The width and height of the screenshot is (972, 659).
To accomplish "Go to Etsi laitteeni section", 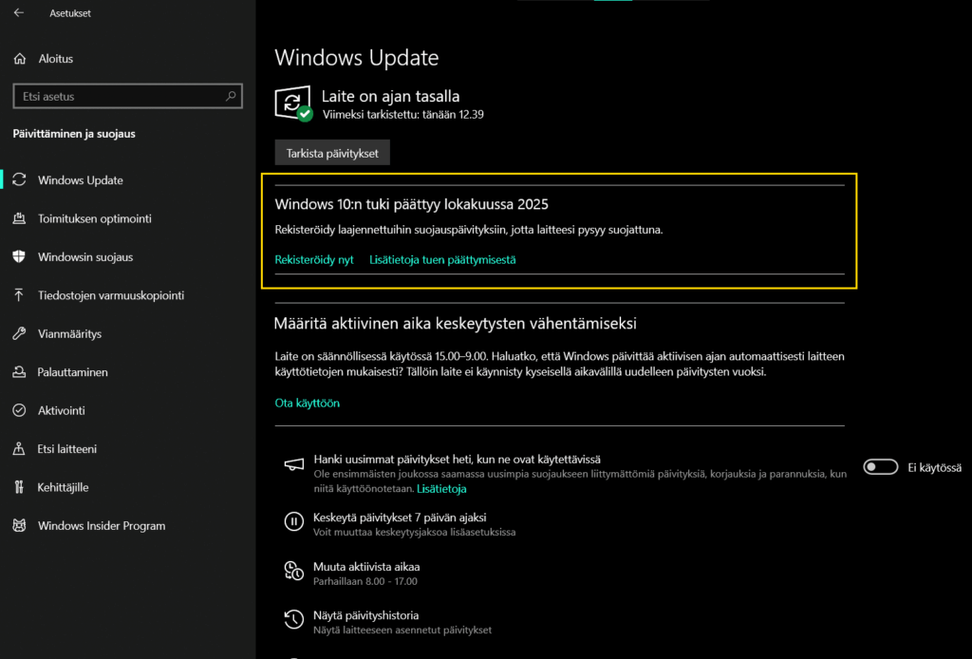I will [66, 449].
